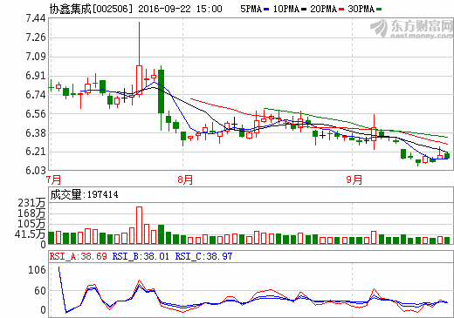The height and width of the screenshot is (318, 454).
Task: Select the 30PMA legend label
Action: click(361, 9)
